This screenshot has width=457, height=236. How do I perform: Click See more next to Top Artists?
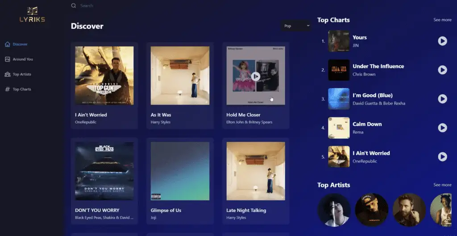point(442,185)
